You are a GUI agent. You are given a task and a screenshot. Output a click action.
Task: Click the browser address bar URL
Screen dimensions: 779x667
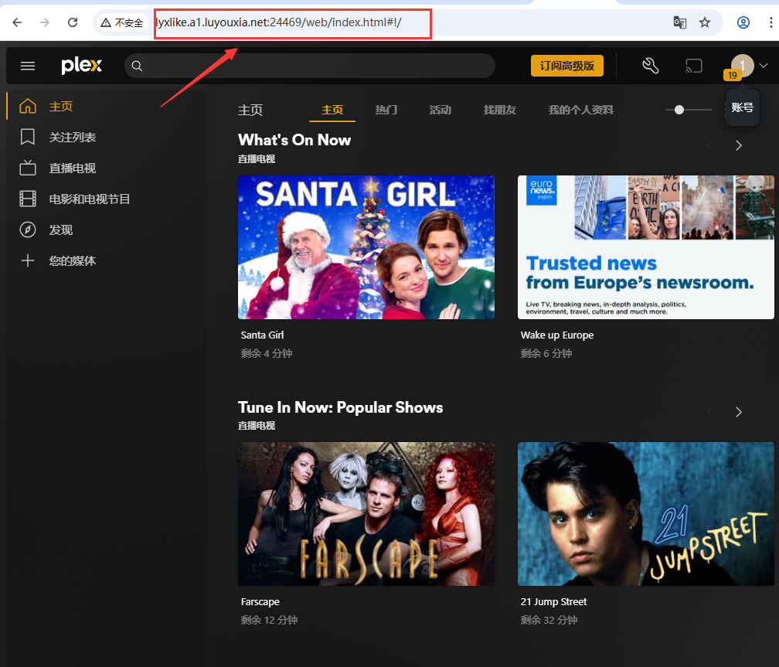(x=279, y=22)
